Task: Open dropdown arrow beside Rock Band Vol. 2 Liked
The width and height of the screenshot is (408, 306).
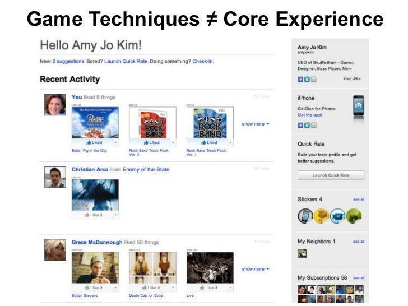Action: [x=173, y=142]
